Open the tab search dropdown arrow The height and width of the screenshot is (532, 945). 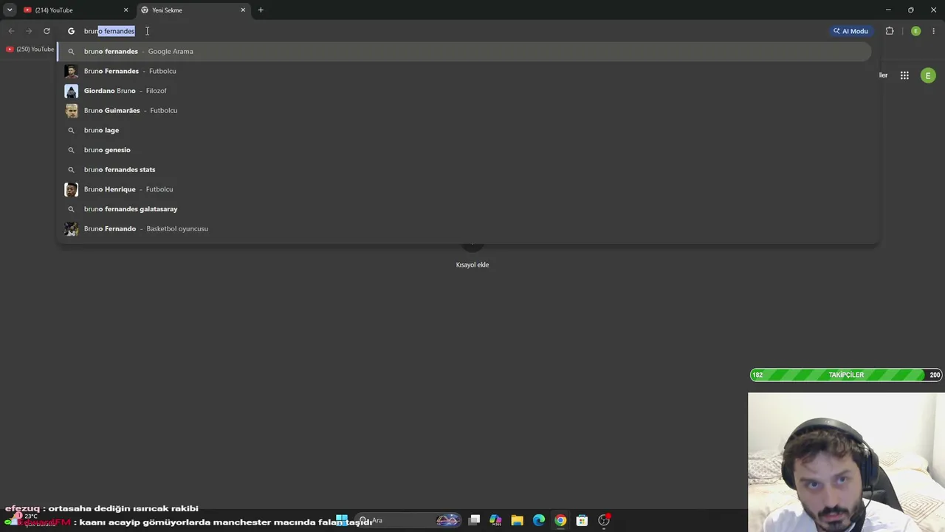[10, 10]
